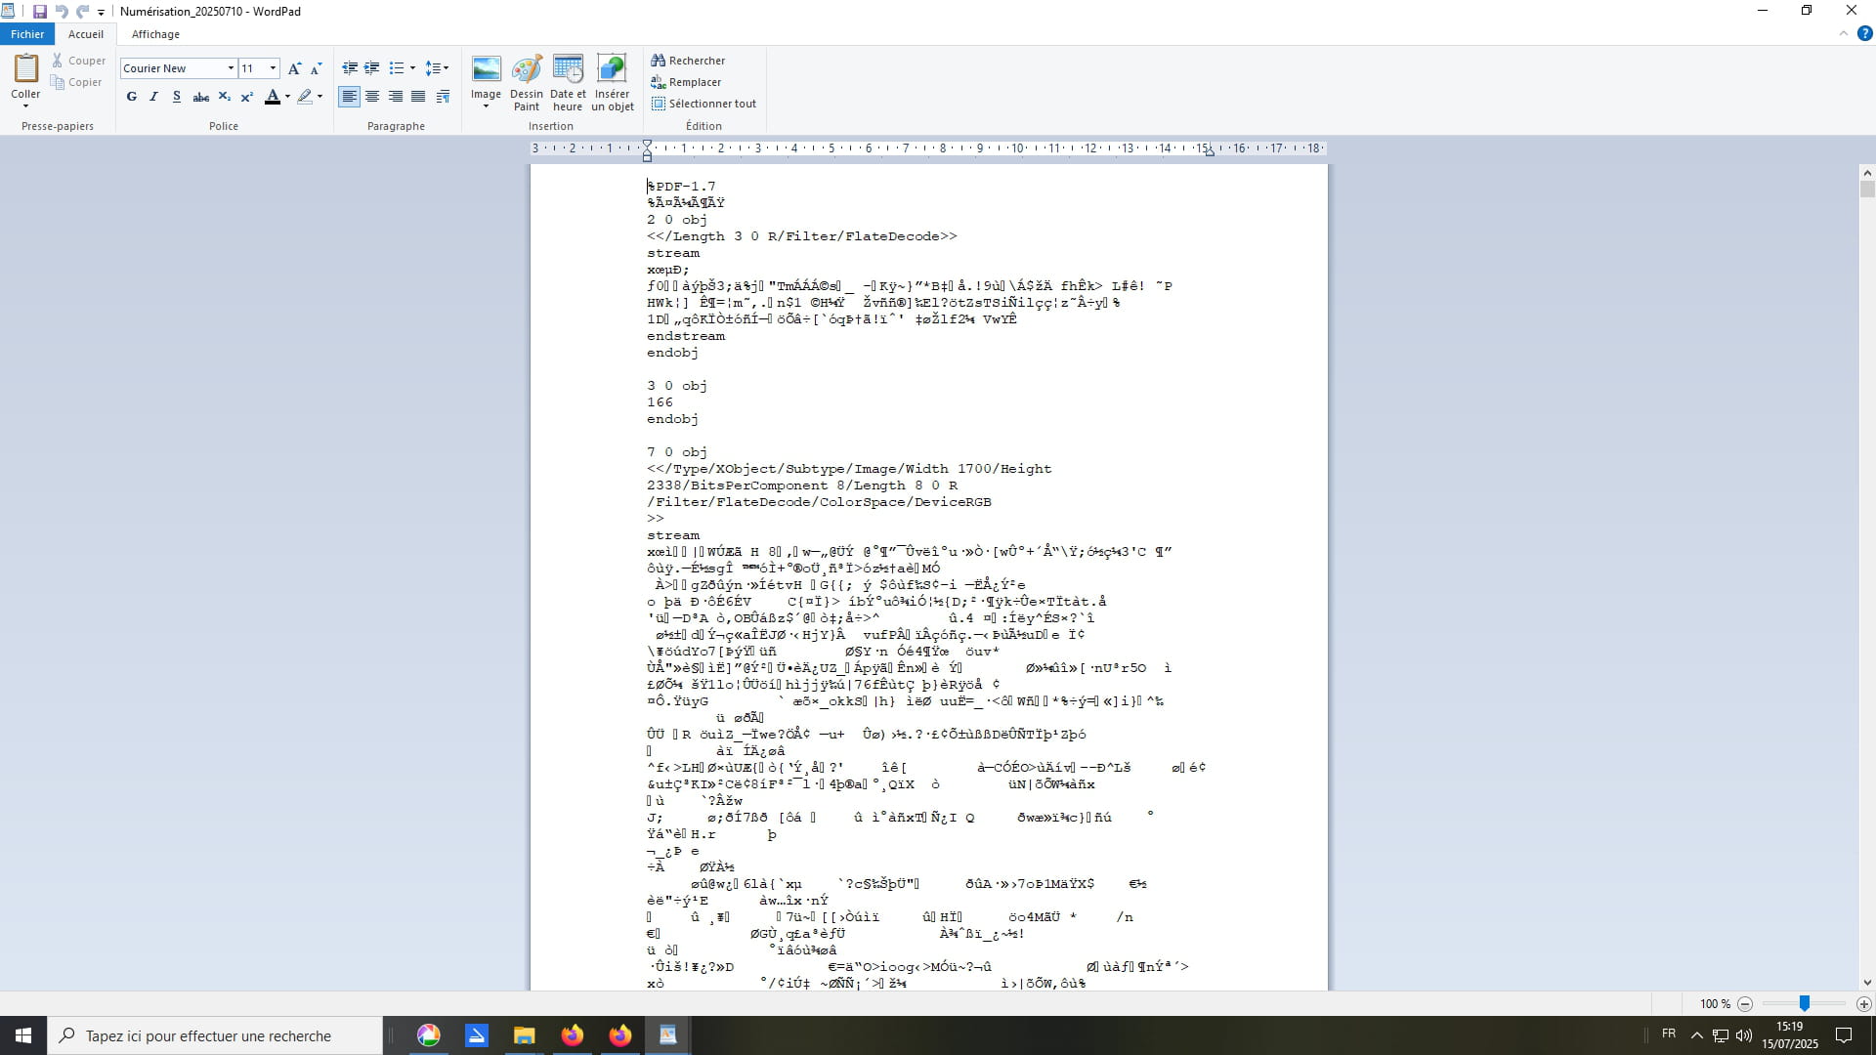Screen dimensions: 1876x1055
Task: Open the notification center icon
Action: [x=1844, y=1035]
